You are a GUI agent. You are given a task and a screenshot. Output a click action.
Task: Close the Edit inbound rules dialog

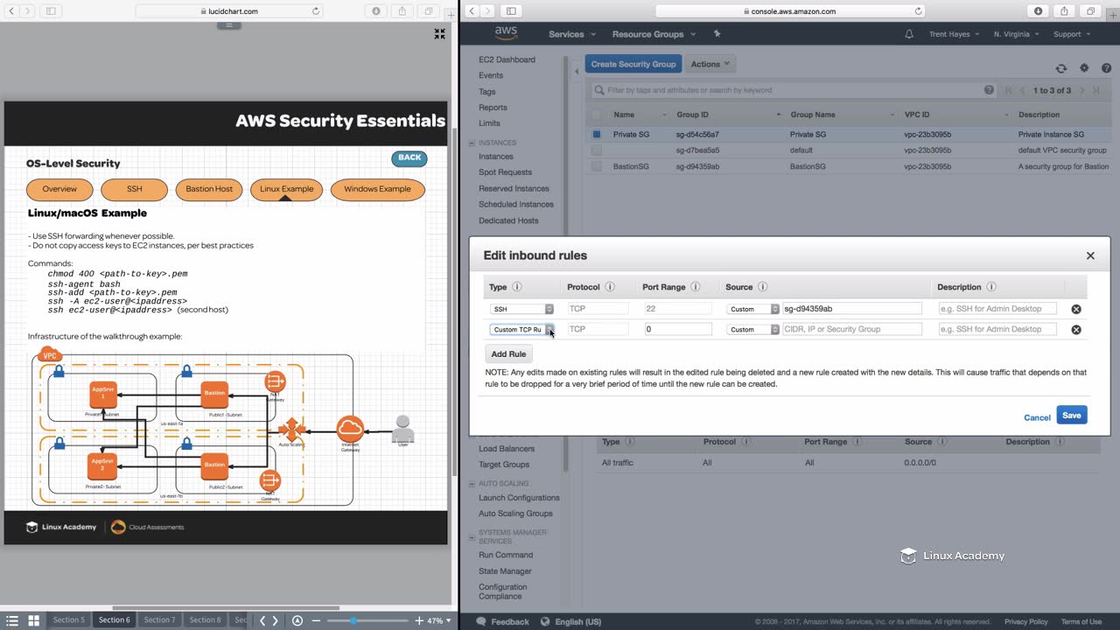point(1090,255)
